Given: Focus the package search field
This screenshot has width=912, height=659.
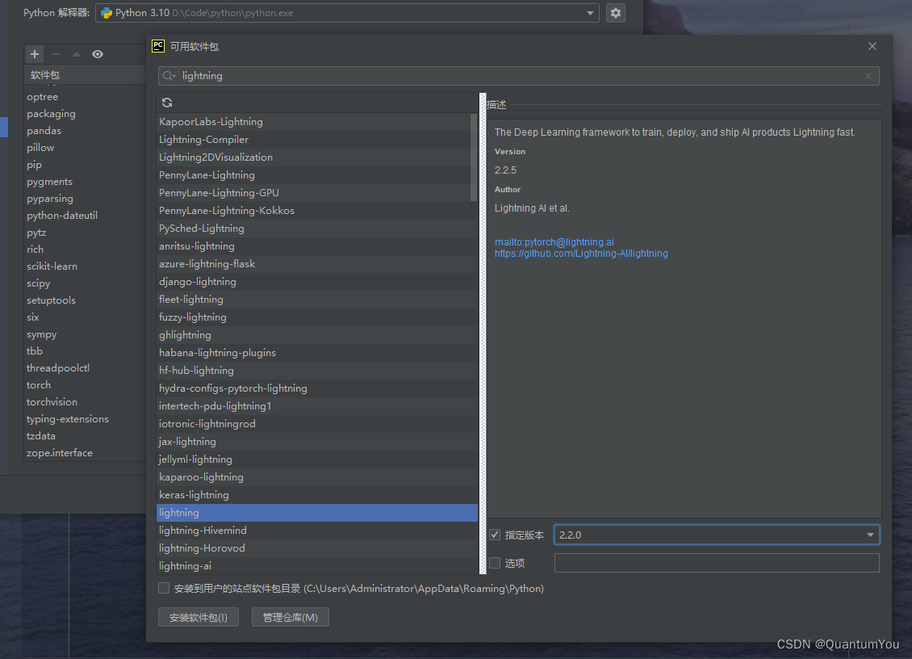Looking at the screenshot, I should point(518,76).
